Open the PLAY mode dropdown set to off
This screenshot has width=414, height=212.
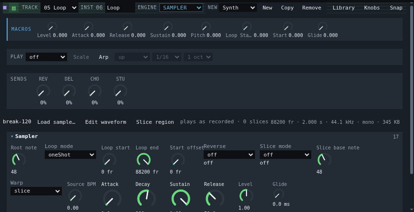46,57
